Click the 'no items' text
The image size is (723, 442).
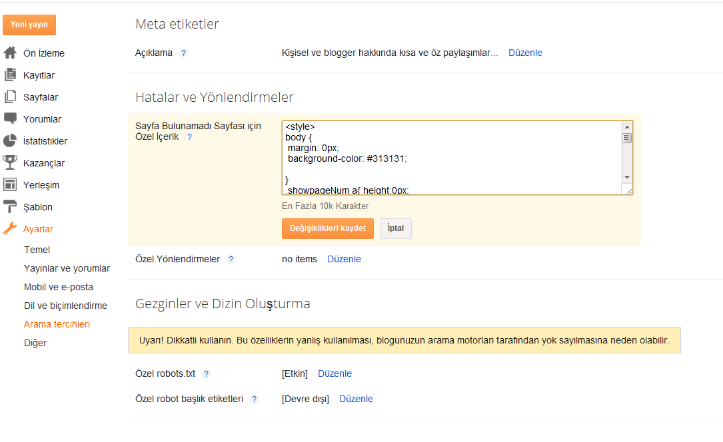coord(299,259)
